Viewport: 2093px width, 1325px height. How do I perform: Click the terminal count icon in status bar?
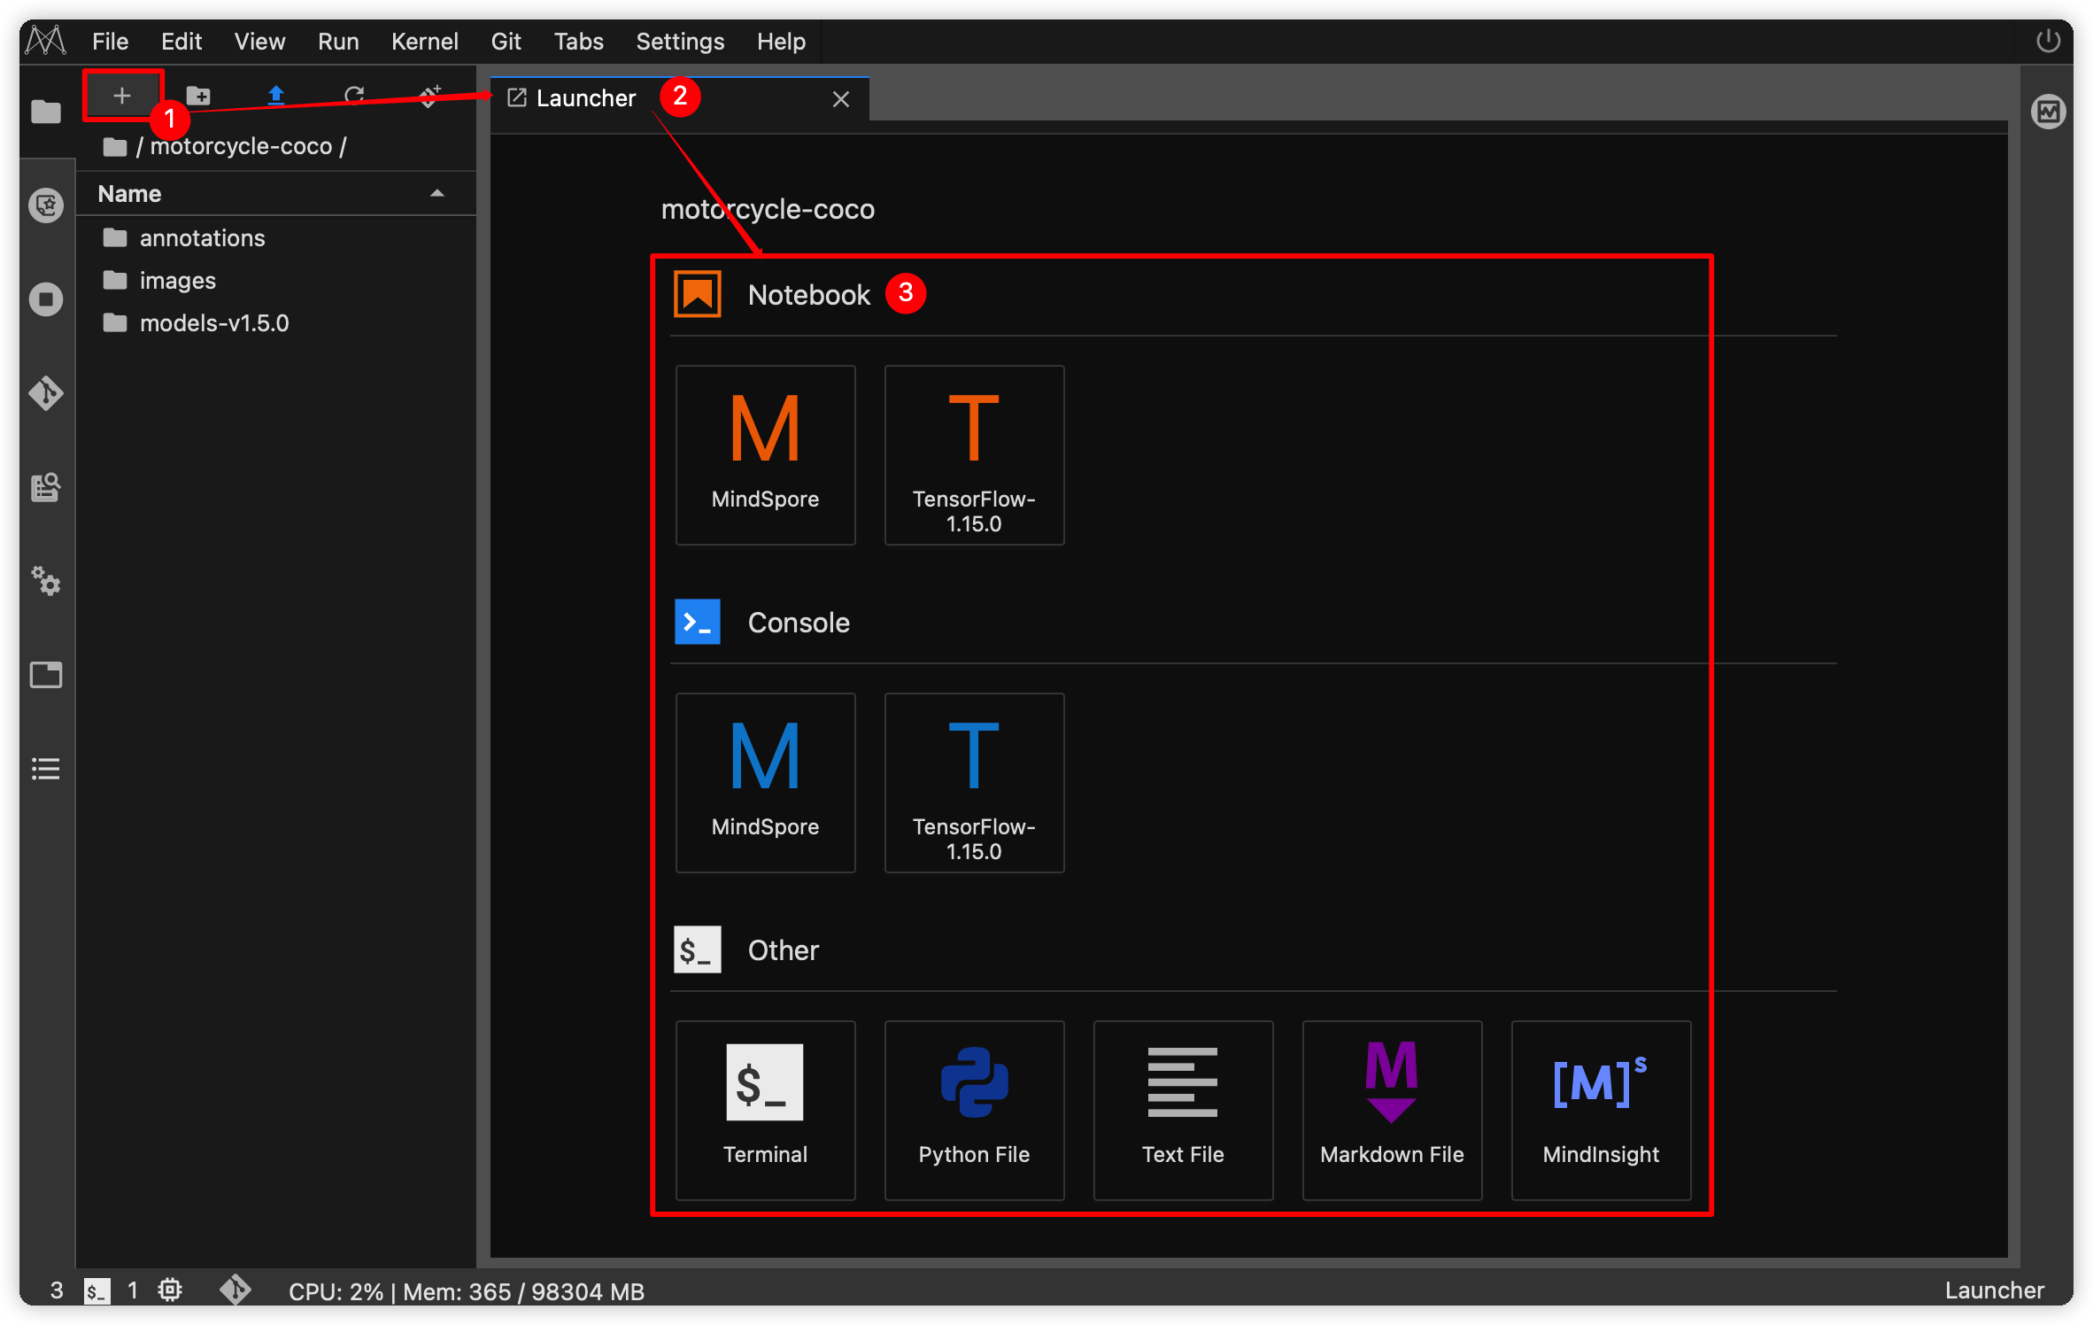click(97, 1291)
